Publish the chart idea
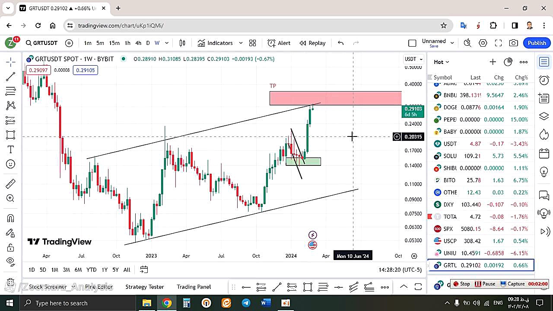The width and height of the screenshot is (553, 311). pyautogui.click(x=537, y=43)
